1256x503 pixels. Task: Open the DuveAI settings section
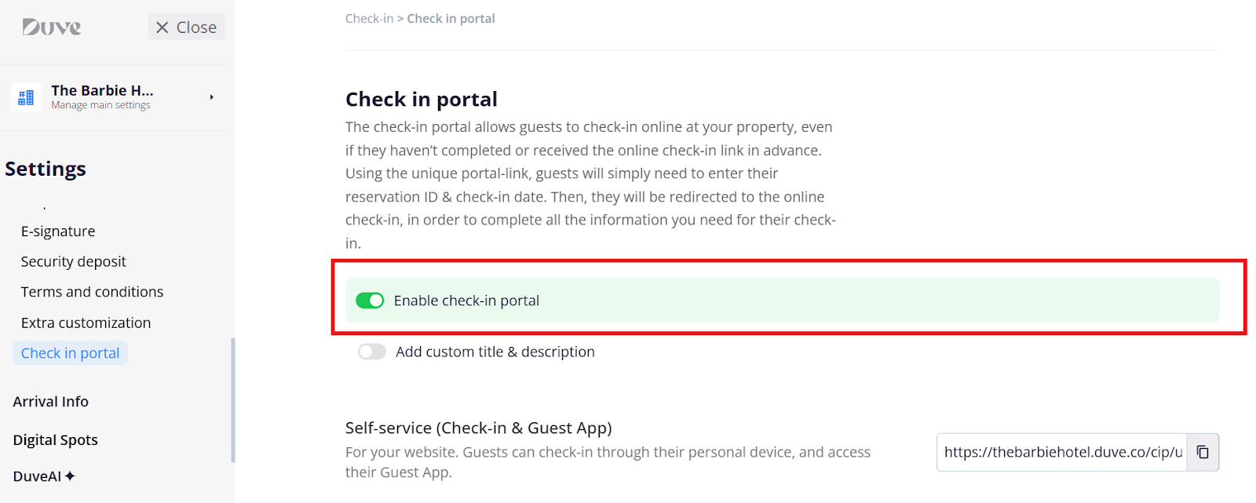pos(37,476)
